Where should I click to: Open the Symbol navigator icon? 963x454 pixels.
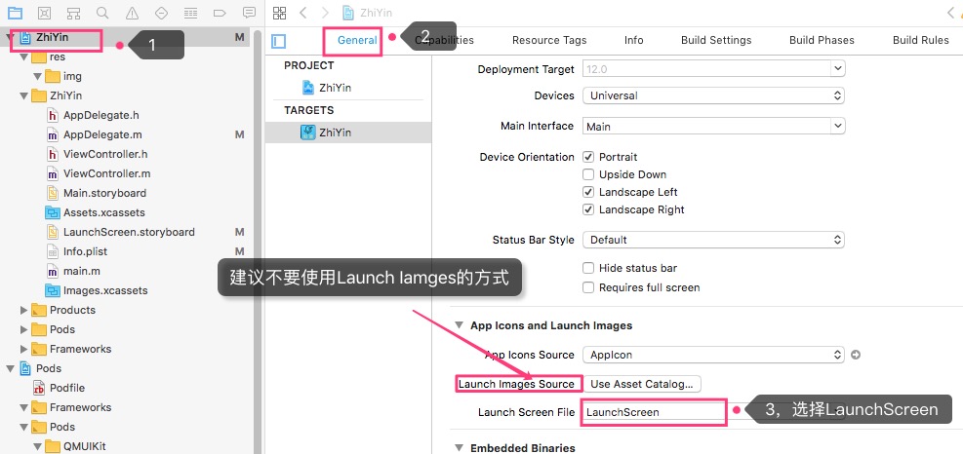[x=74, y=12]
